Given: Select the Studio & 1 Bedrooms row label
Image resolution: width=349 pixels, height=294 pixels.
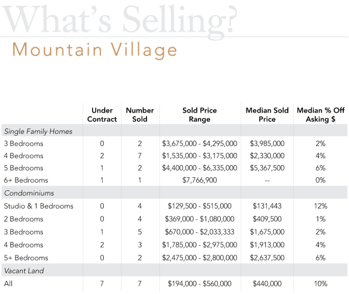Looking at the screenshot, I should coord(39,206).
